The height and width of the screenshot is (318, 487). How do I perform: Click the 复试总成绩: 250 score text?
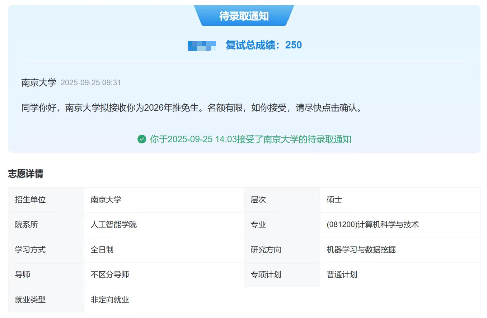pos(263,45)
